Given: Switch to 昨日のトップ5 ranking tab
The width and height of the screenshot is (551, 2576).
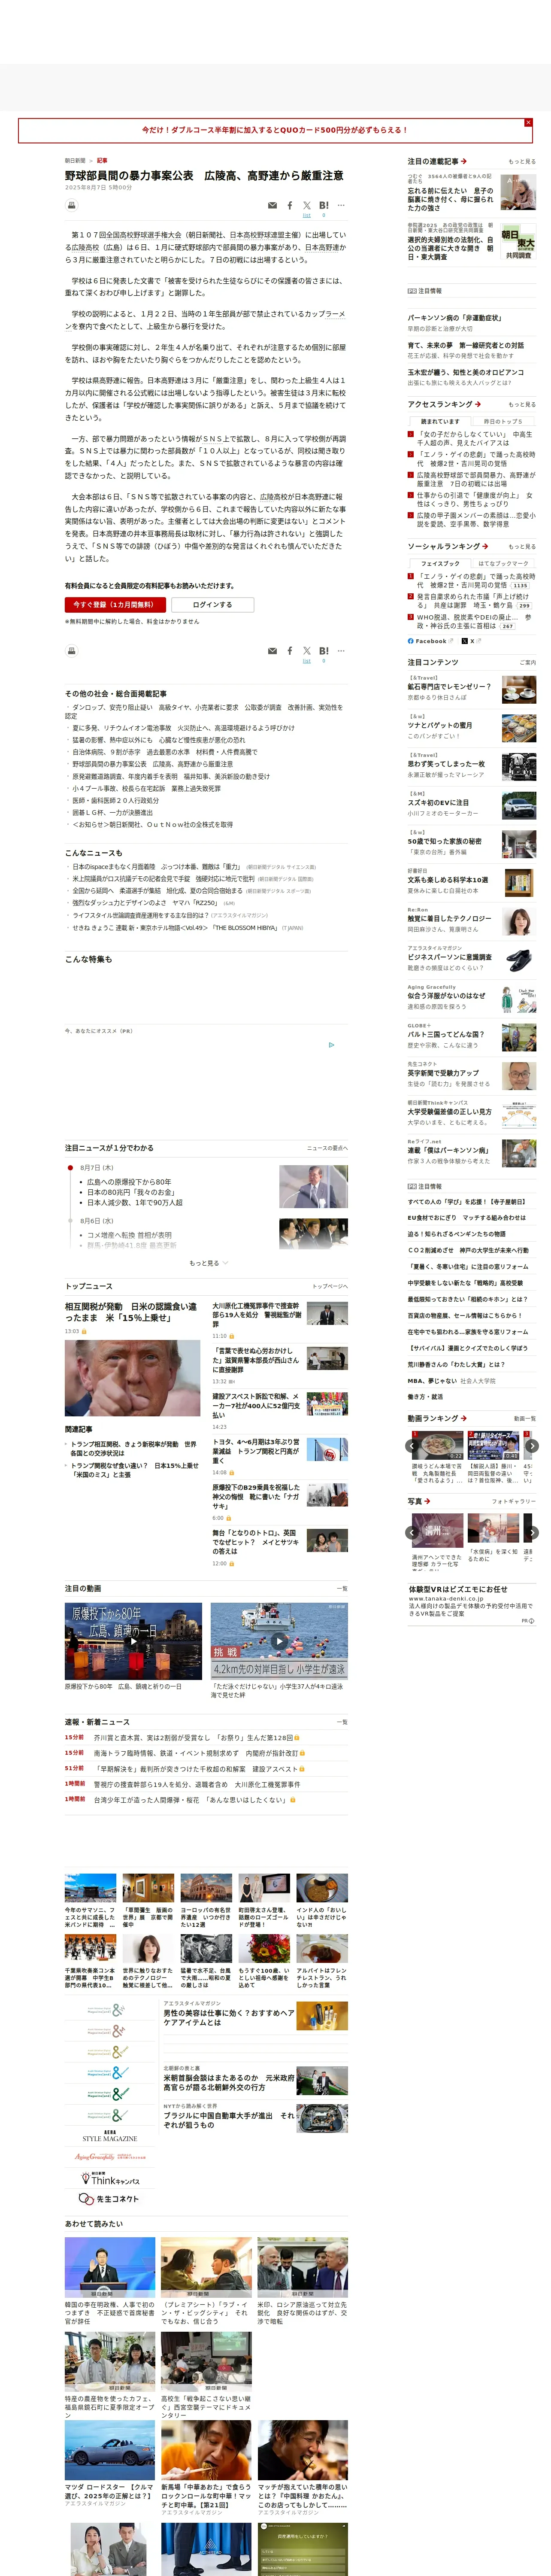Looking at the screenshot, I should point(503,421).
